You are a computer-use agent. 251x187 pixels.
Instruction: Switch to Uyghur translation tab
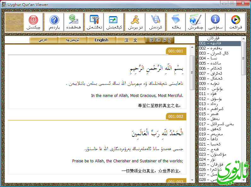[73, 40]
